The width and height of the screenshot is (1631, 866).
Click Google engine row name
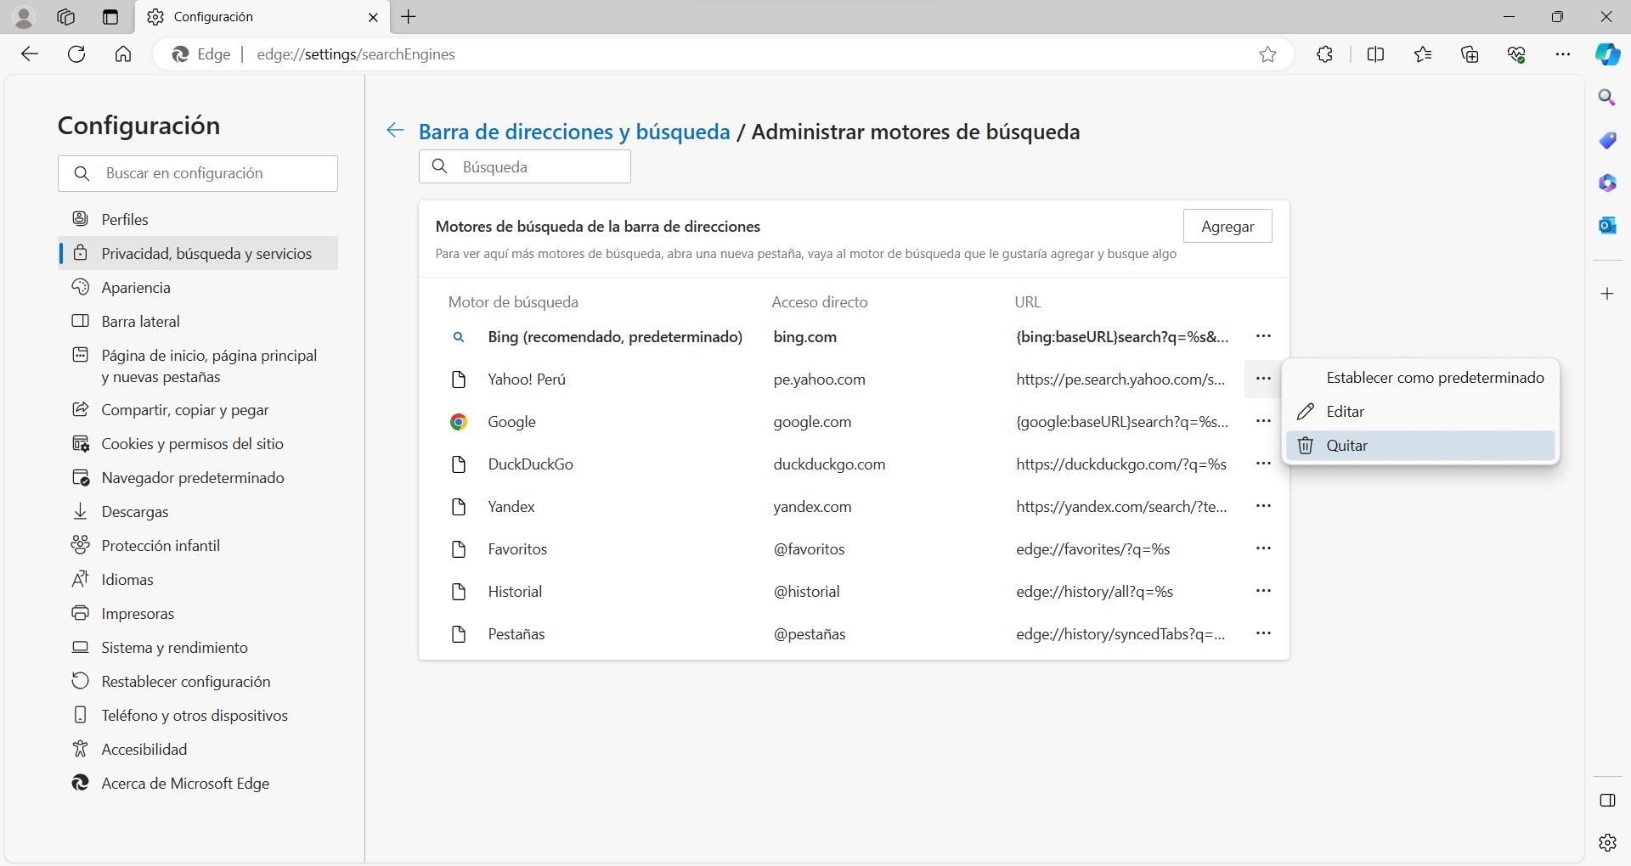pyautogui.click(x=511, y=422)
